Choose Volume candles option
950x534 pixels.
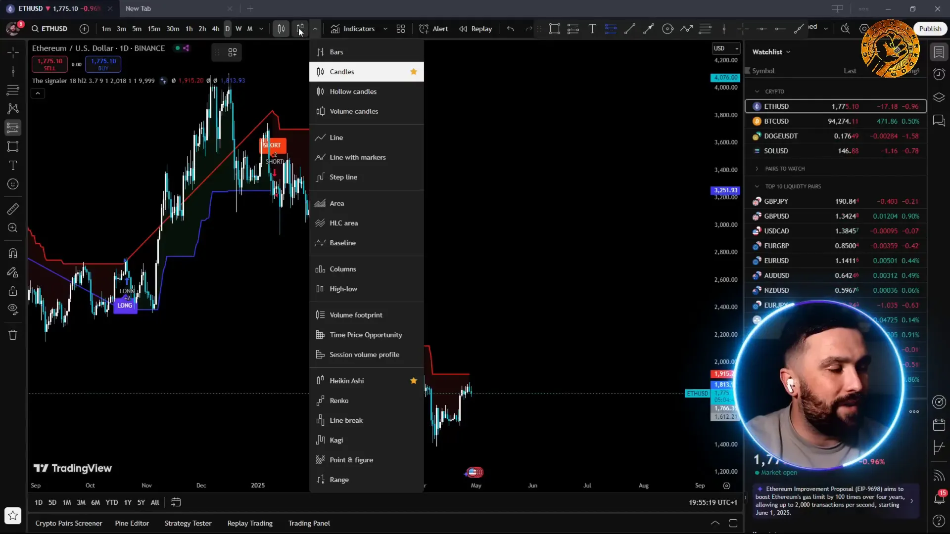click(366, 111)
